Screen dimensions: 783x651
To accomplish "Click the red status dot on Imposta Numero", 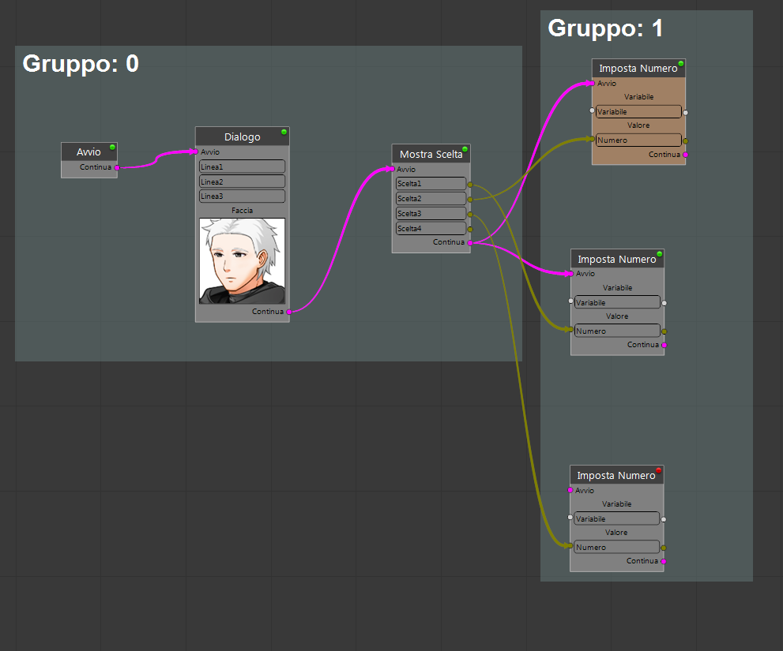I will point(659,470).
